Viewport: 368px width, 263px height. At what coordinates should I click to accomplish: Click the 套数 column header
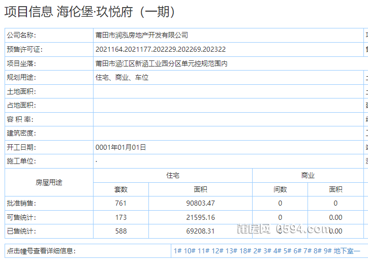click(x=121, y=189)
